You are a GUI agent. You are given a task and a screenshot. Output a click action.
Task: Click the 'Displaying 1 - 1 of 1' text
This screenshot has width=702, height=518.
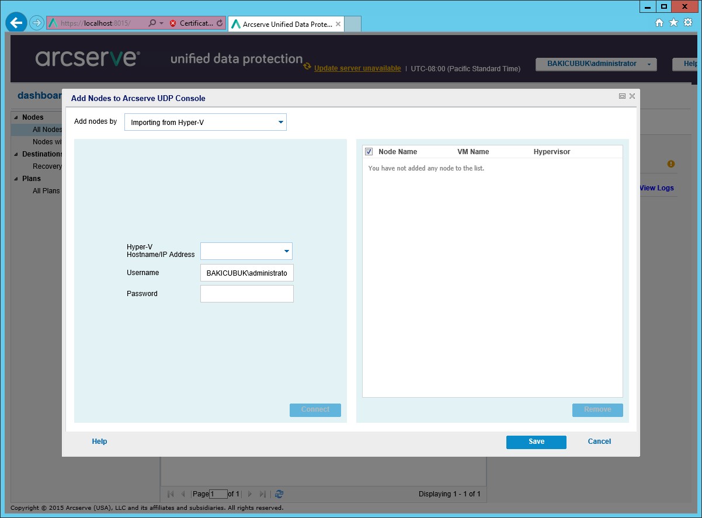coord(450,494)
